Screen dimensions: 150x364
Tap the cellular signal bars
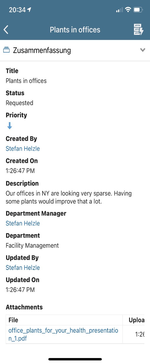(x=119, y=10)
